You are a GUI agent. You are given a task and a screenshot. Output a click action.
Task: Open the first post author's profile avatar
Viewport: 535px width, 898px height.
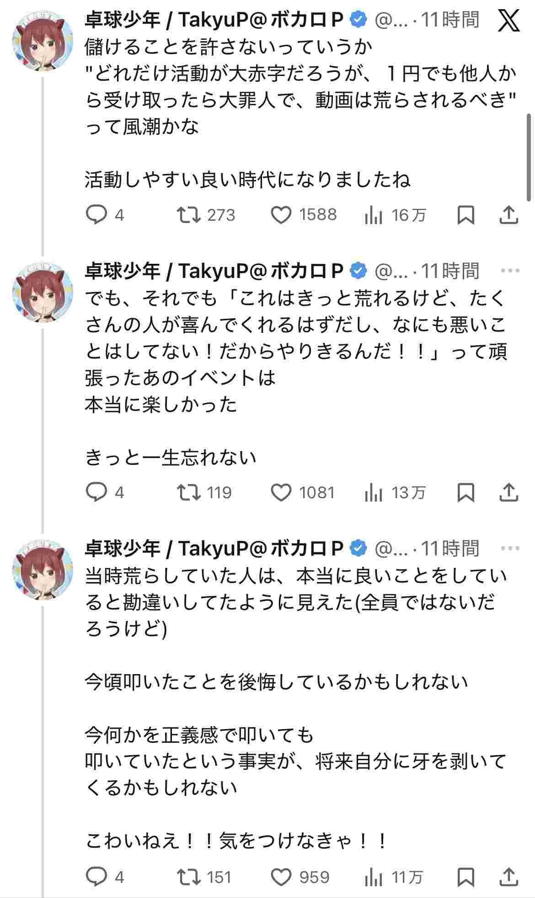(x=43, y=40)
